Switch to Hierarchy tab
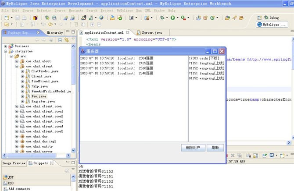Viewport: 294px width, 191px height. click(x=55, y=32)
